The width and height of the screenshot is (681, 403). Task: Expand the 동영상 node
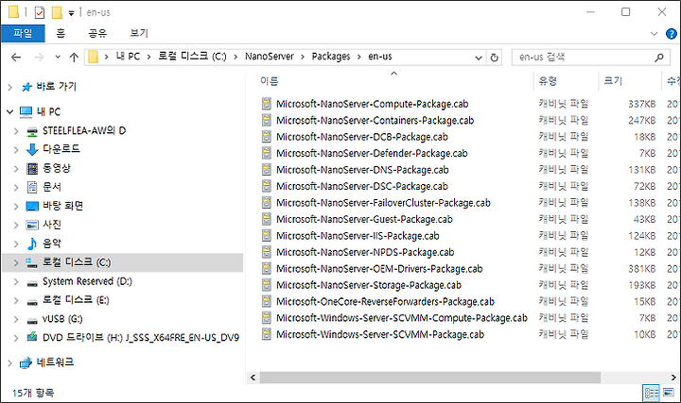16,169
